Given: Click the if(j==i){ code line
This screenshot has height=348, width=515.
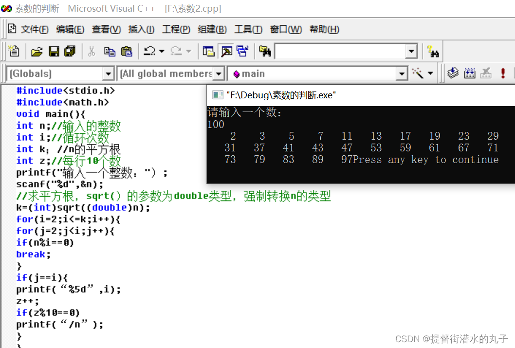Looking at the screenshot, I should coord(42,278).
